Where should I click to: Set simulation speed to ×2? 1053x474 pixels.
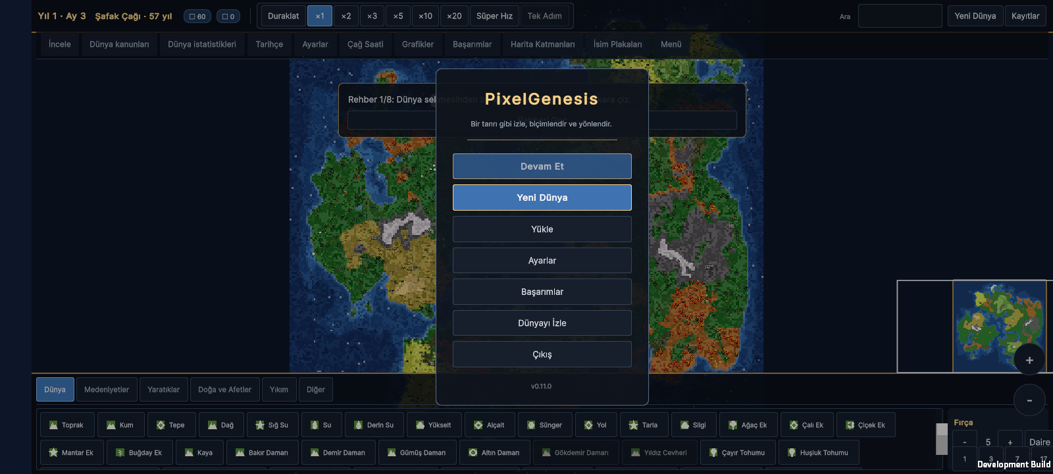pyautogui.click(x=346, y=16)
